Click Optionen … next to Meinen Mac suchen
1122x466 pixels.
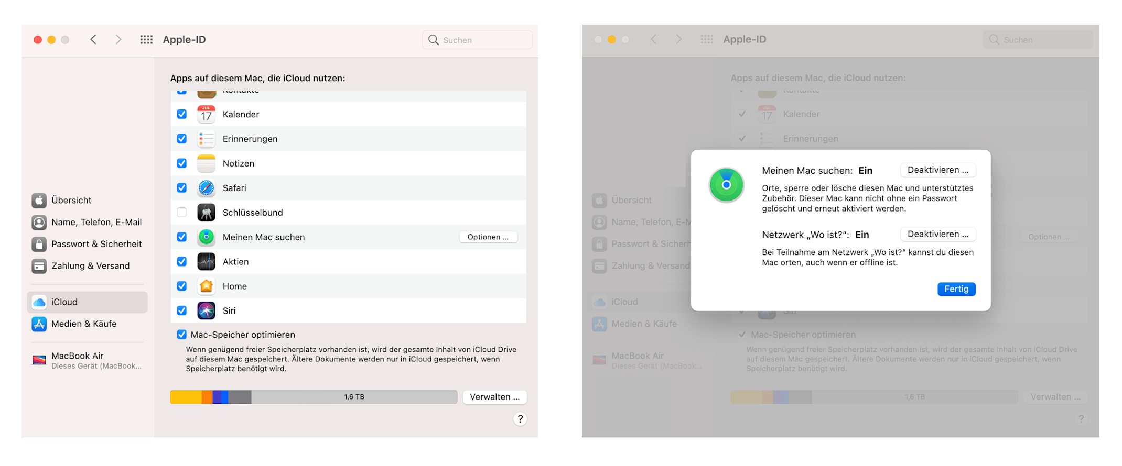click(x=488, y=237)
